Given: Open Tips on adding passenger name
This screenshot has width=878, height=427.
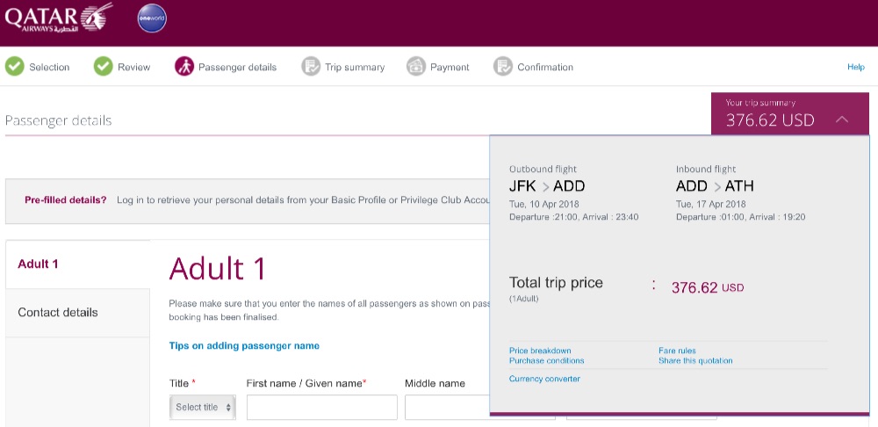Looking at the screenshot, I should point(244,346).
